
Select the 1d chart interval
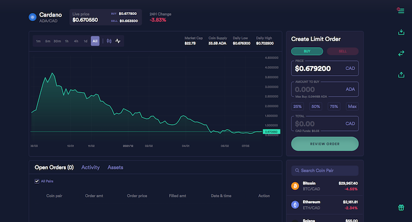[x=85, y=41]
